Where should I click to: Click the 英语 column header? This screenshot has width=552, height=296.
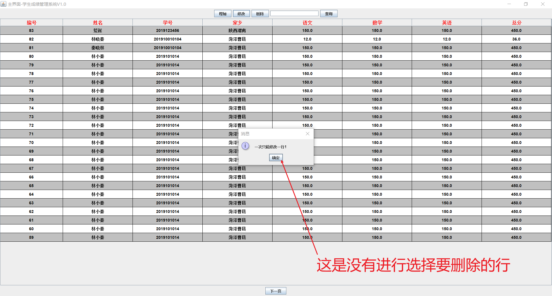pyautogui.click(x=447, y=23)
